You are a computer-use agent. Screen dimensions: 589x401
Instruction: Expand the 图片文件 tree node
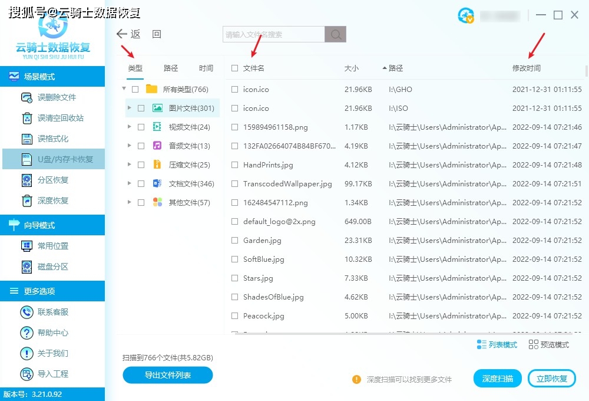pyautogui.click(x=129, y=107)
